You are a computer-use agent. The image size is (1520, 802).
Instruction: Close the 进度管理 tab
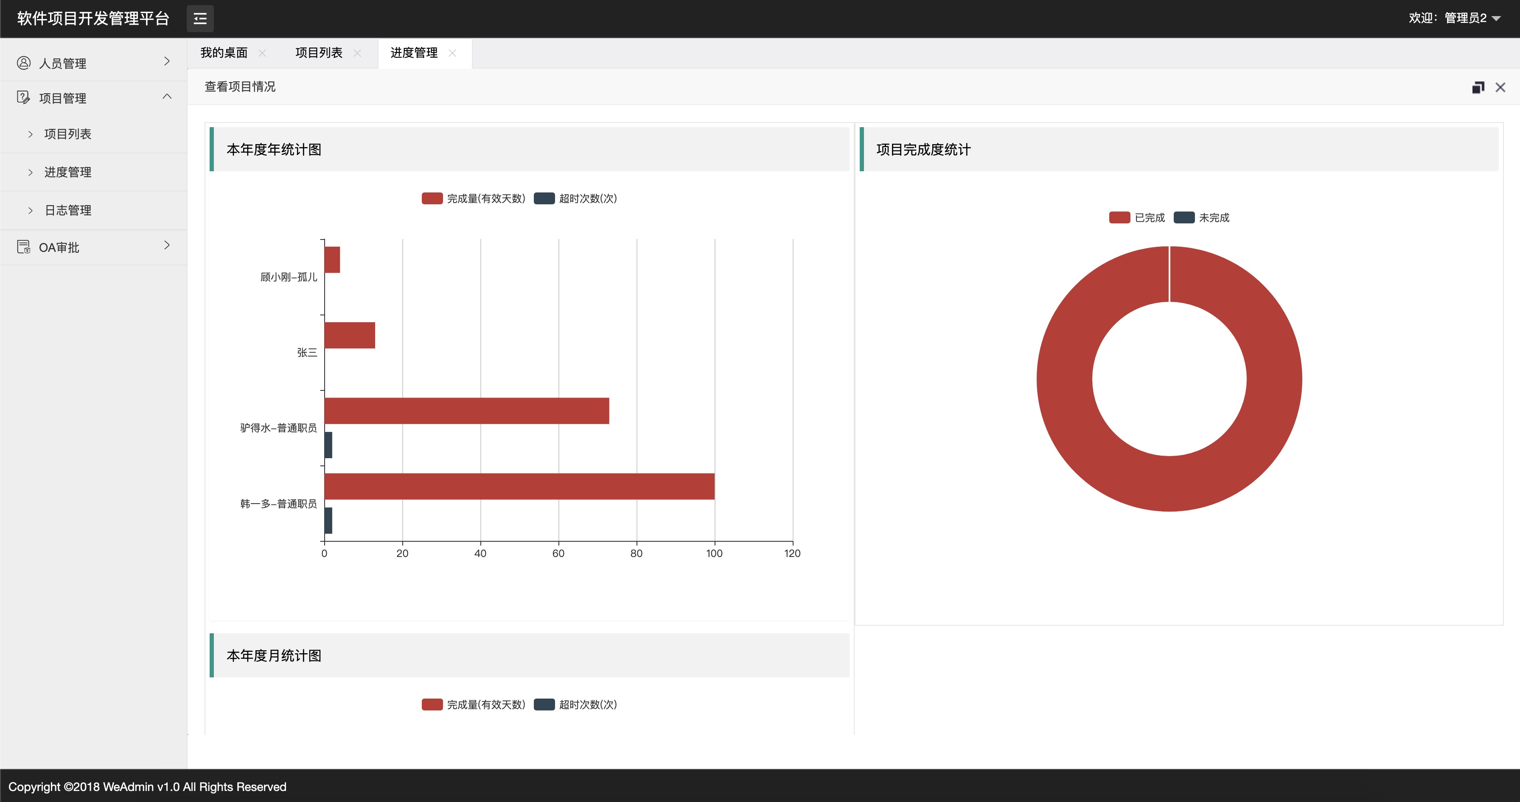[453, 53]
